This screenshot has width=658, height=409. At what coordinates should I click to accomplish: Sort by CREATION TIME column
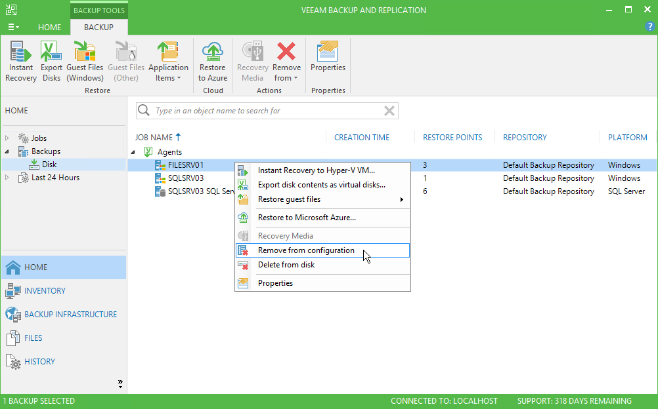tap(362, 138)
